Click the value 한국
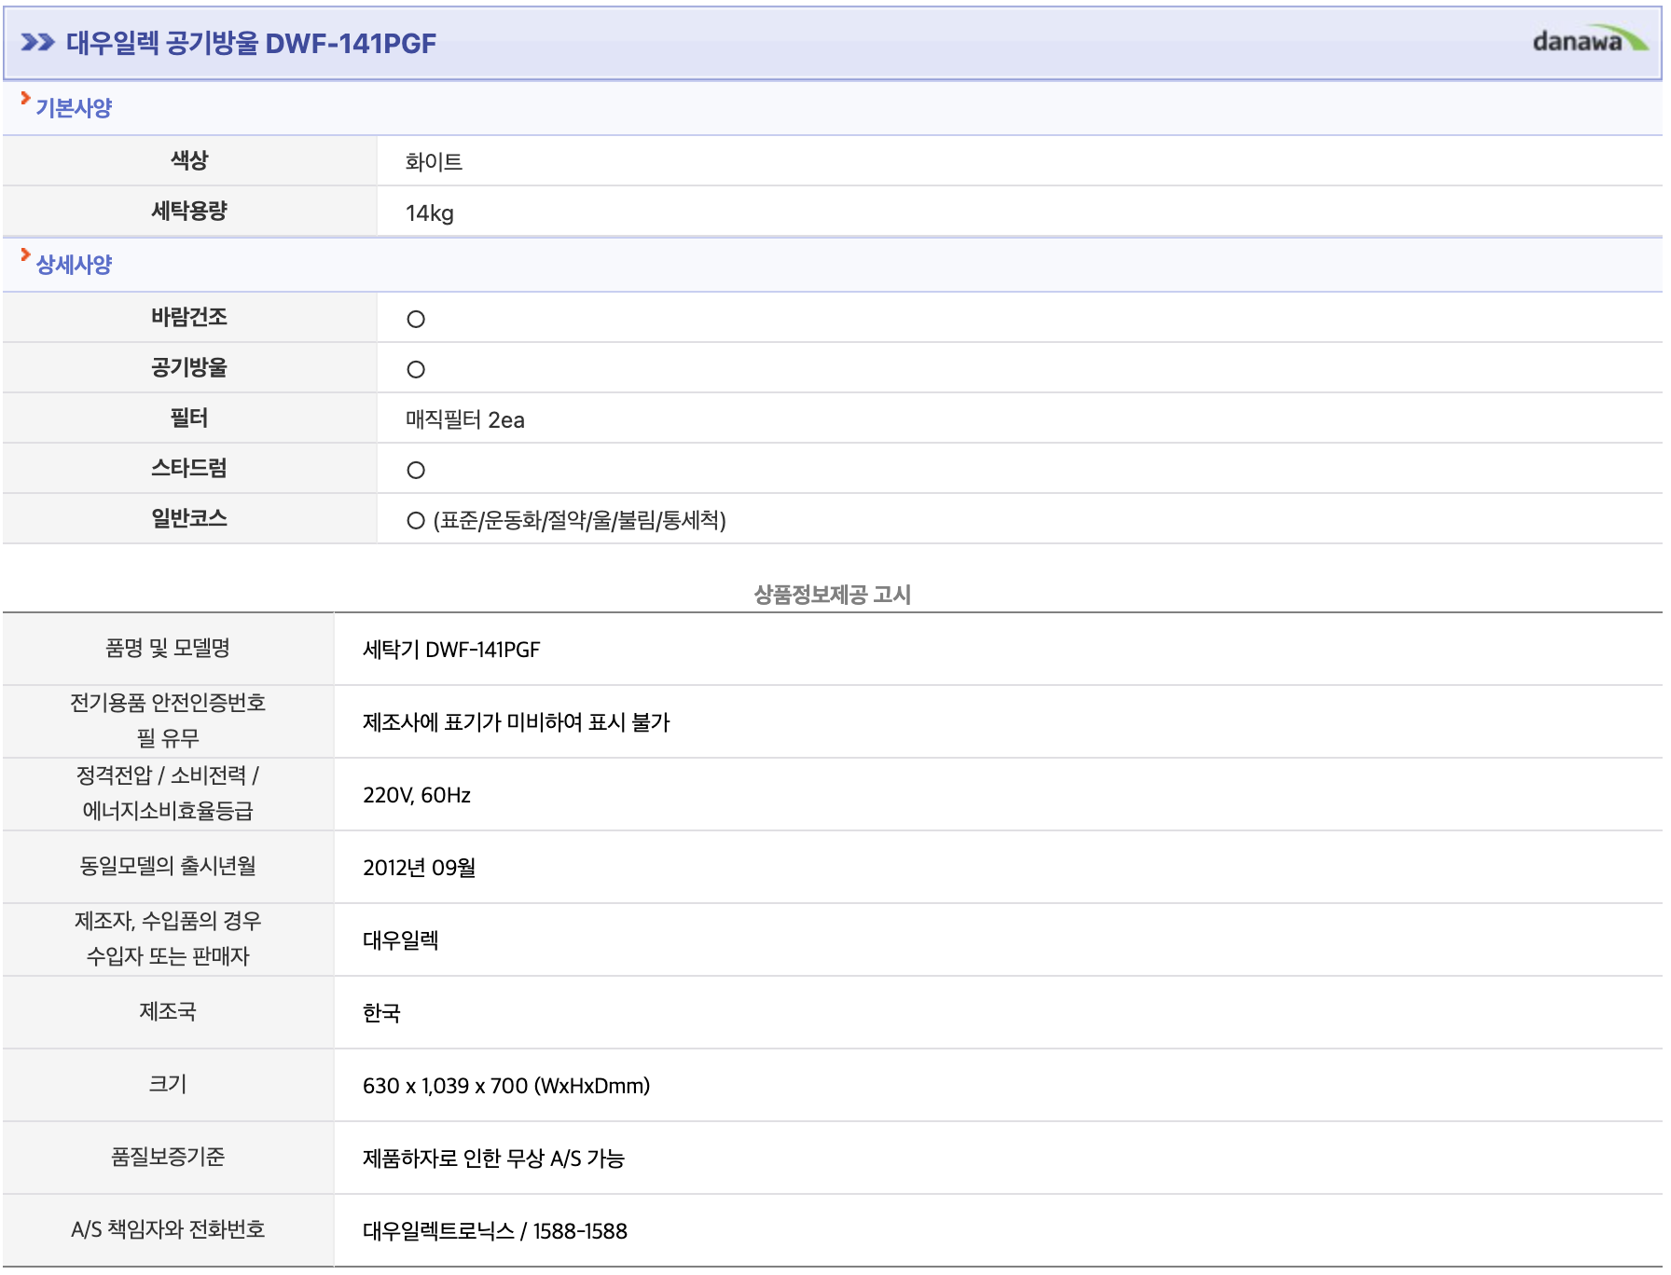 (x=381, y=1013)
